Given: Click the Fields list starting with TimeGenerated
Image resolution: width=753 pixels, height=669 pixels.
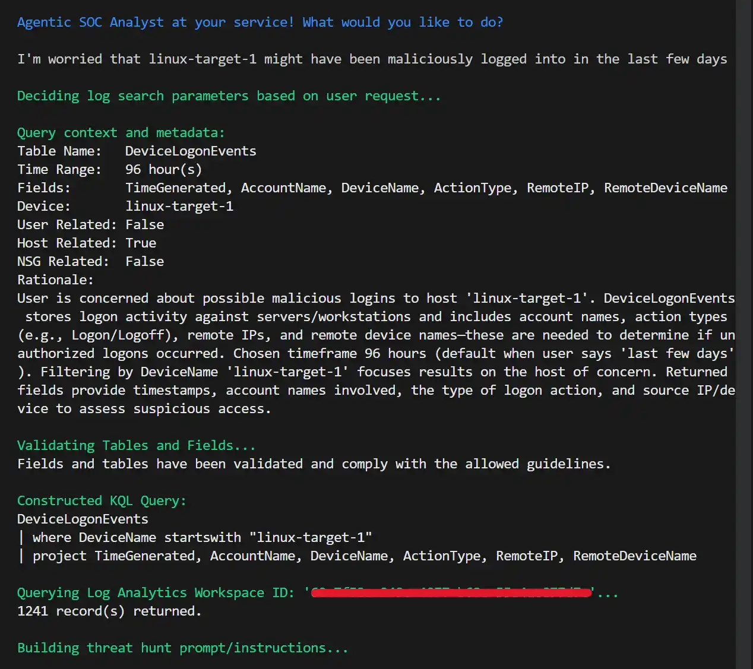Looking at the screenshot, I should coord(426,188).
